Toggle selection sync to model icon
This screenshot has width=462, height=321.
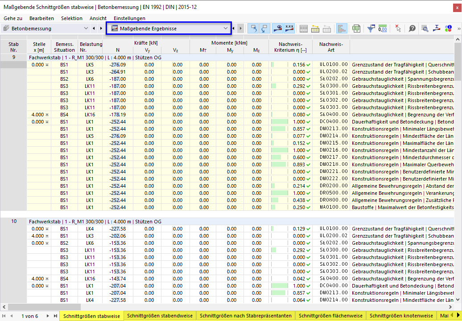(x=253, y=29)
